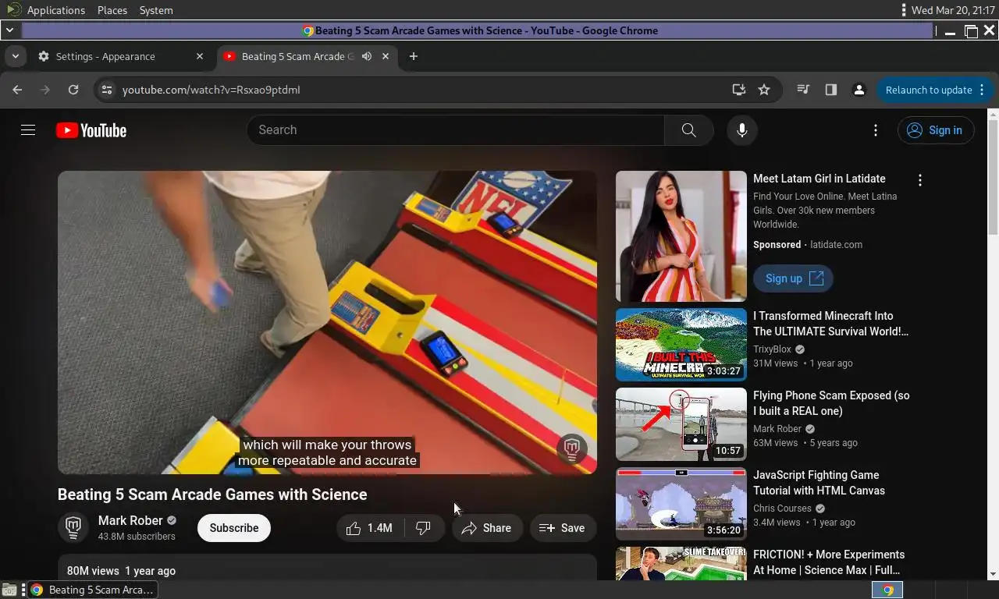
Task: Go back in Chrome
Action: point(17,90)
